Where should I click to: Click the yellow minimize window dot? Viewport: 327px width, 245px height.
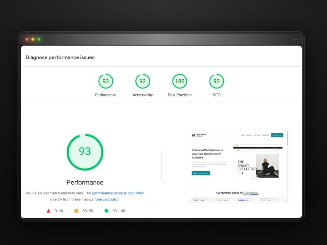pyautogui.click(x=33, y=39)
